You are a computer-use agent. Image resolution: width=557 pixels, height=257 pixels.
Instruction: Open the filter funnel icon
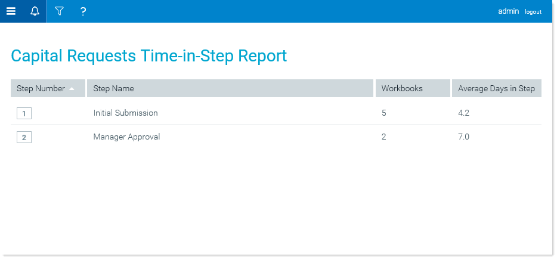point(59,11)
